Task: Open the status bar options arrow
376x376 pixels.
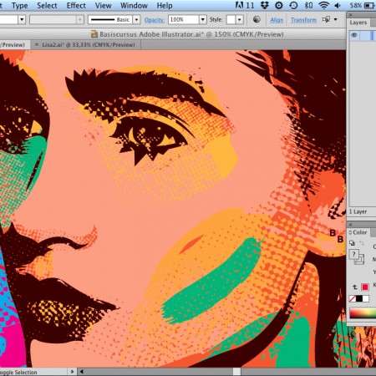Action: (72, 372)
